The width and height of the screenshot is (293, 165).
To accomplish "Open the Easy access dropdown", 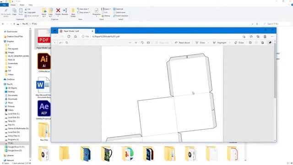I will coord(84,12).
